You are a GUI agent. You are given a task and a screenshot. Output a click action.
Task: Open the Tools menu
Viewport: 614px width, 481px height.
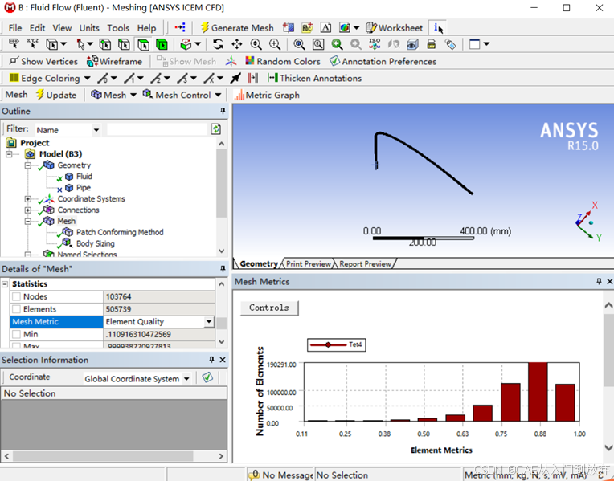pyautogui.click(x=118, y=28)
